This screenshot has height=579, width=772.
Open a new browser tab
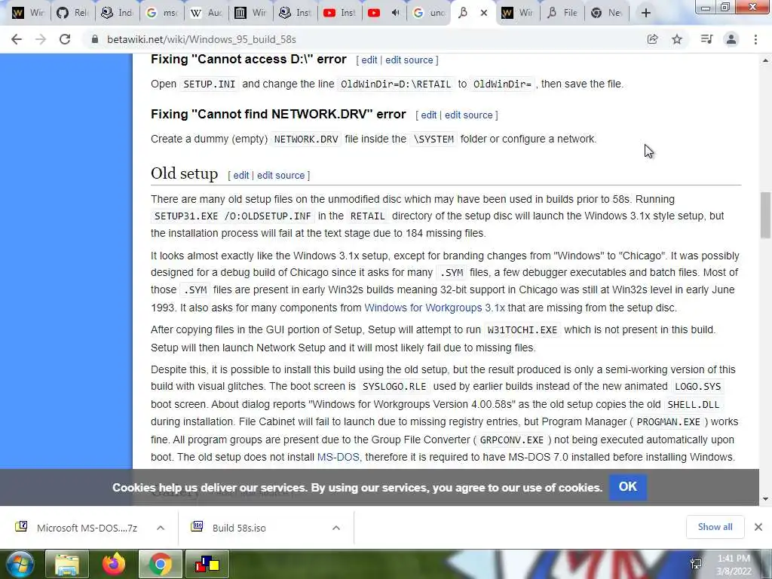pos(646,13)
